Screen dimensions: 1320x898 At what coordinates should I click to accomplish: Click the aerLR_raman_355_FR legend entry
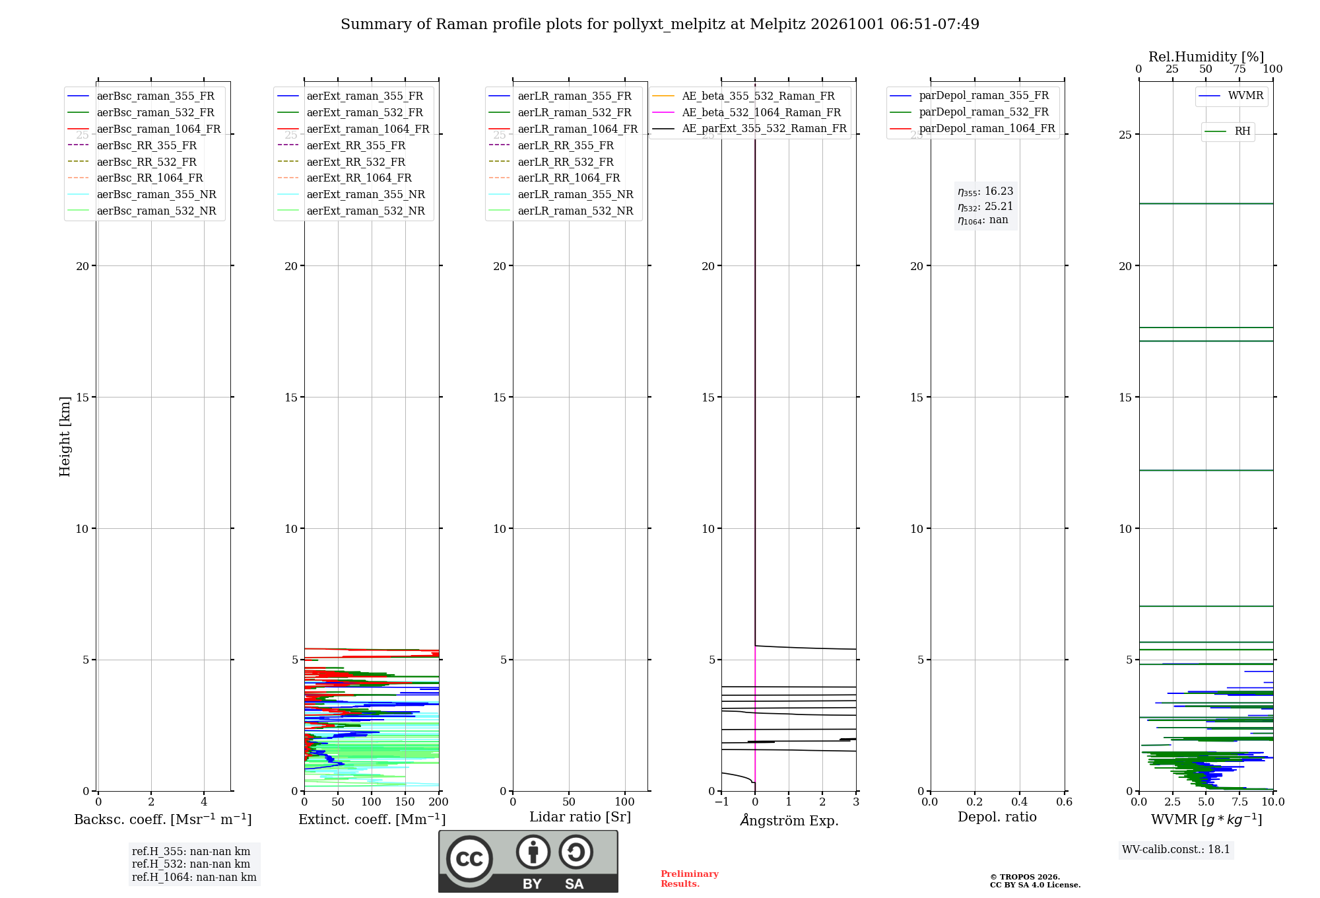coord(560,96)
